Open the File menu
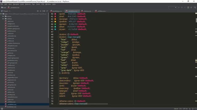Screen dimensions: 197x110 [x=2, y=4]
